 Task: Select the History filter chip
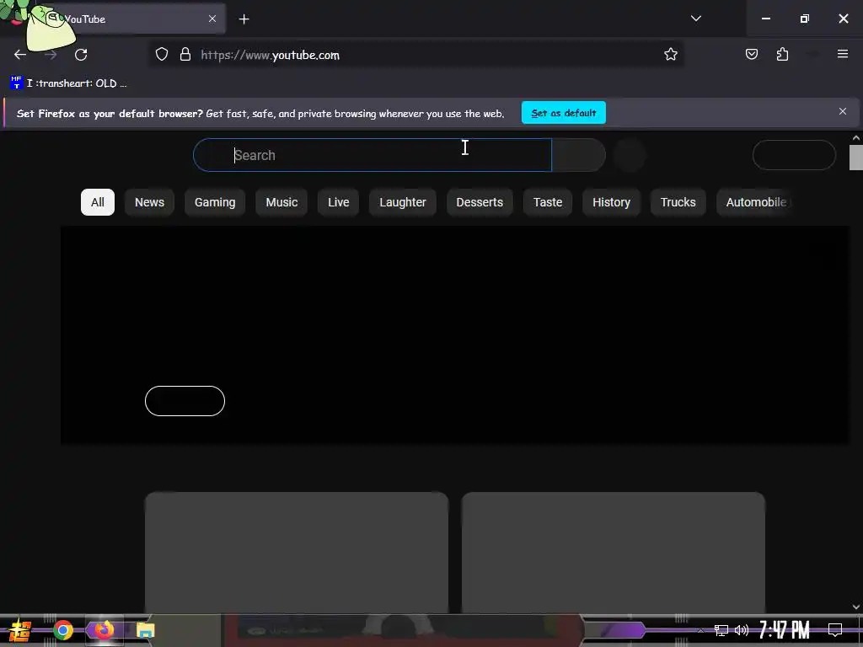click(611, 202)
